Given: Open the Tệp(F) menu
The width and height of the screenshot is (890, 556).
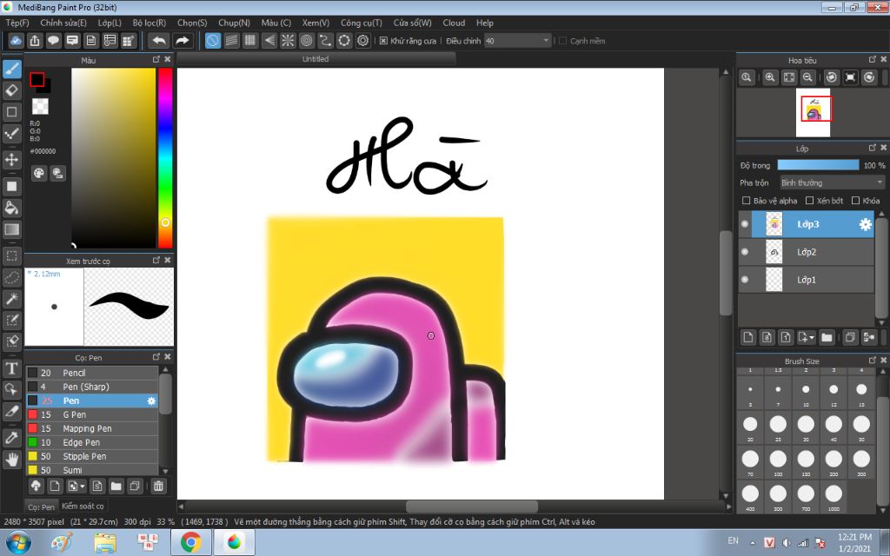Looking at the screenshot, I should [x=17, y=23].
